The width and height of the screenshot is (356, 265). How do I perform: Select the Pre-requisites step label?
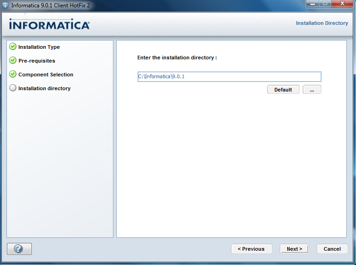(37, 61)
